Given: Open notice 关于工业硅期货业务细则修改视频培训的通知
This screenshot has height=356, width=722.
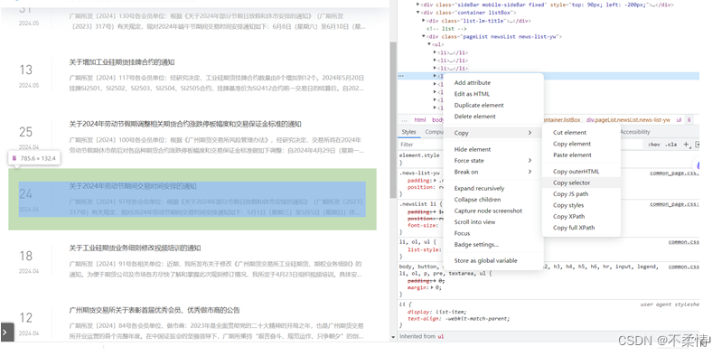Looking at the screenshot, I should 135,248.
